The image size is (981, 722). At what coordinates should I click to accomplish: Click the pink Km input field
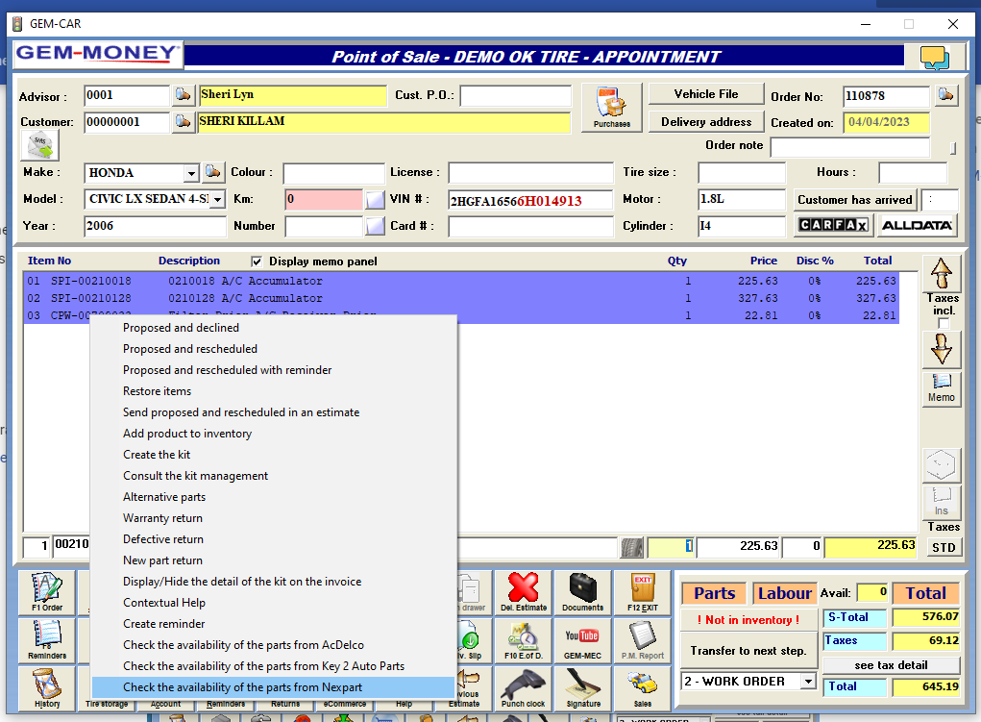324,200
